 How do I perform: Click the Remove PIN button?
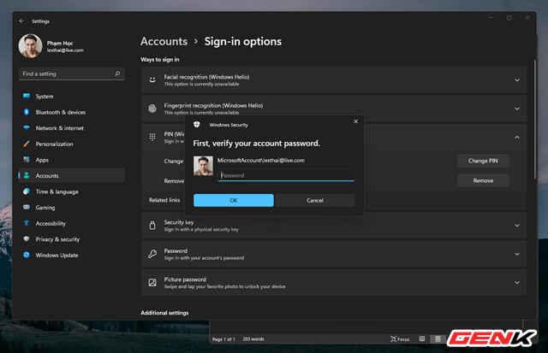(483, 180)
